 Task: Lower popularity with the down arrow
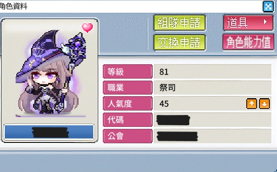coord(264,103)
